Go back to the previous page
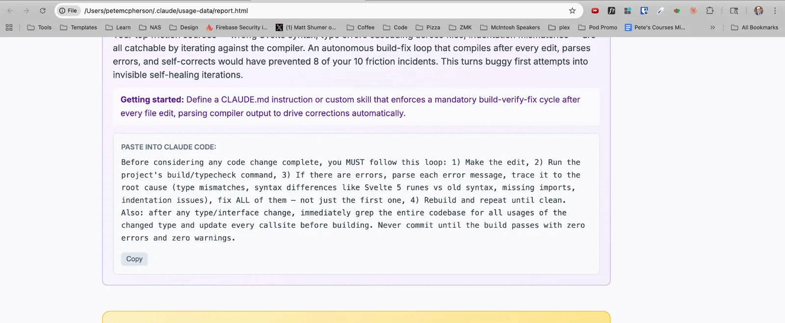This screenshot has height=323, width=785. pyautogui.click(x=10, y=11)
